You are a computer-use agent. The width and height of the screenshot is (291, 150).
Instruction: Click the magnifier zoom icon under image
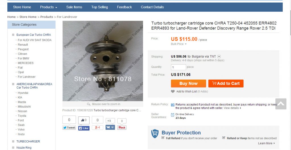tap(89, 104)
